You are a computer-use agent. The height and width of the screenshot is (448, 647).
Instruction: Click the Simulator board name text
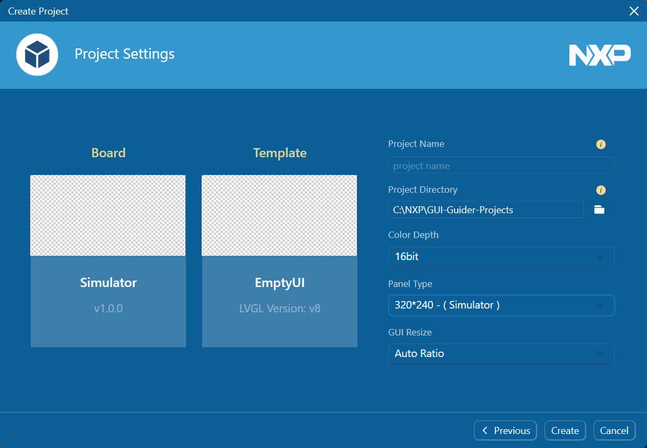tap(108, 283)
